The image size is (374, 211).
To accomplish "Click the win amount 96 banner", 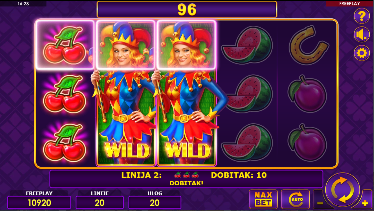I will 187,9.
